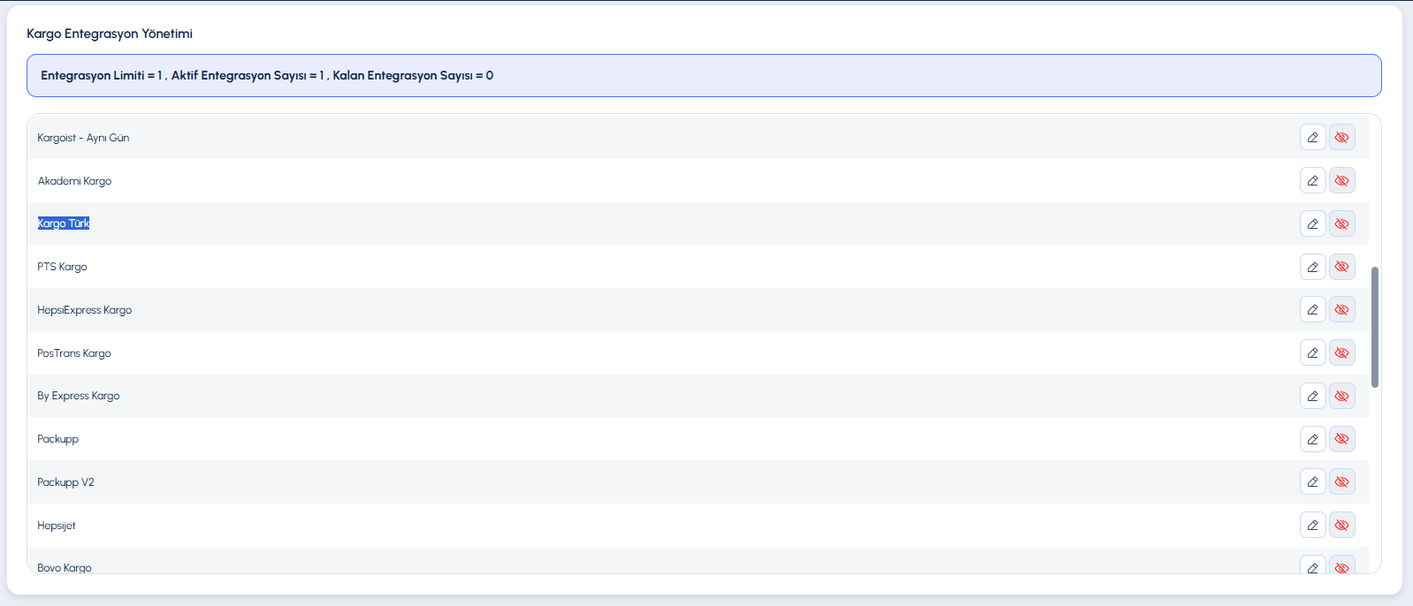The height and width of the screenshot is (606, 1413).
Task: Open edit for Hepsijet row
Action: [1312, 525]
